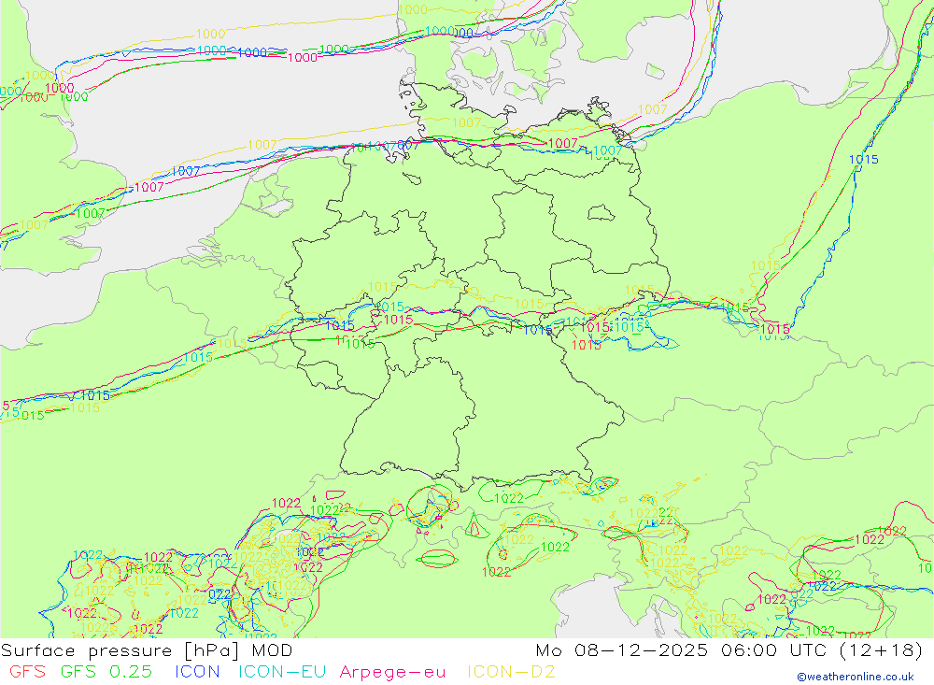
Task: Click the pink 1007 label near the English coast
Action: 149,187
